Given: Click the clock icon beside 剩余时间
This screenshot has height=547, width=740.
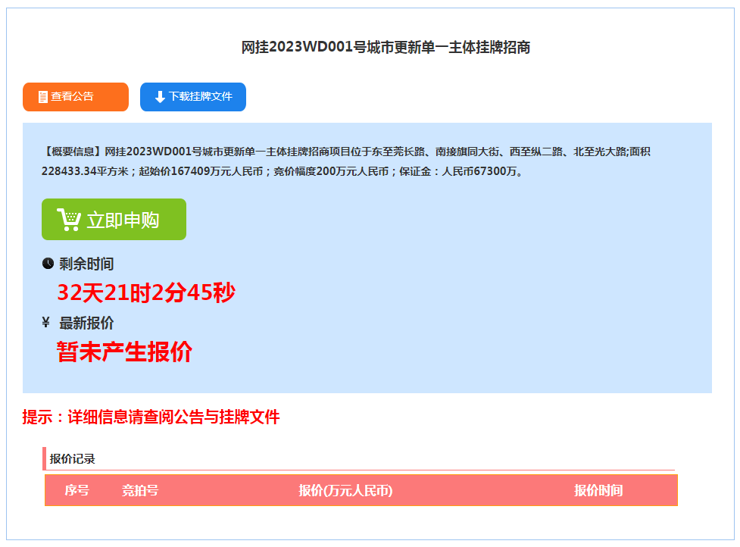Looking at the screenshot, I should click(x=48, y=264).
